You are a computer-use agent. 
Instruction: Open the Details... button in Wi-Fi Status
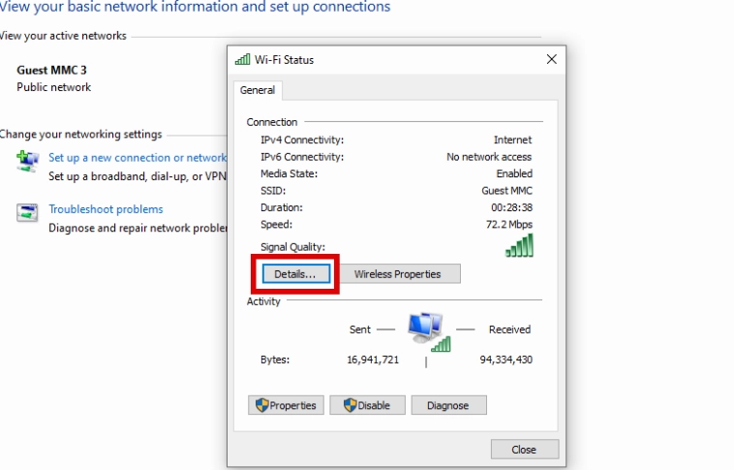296,274
